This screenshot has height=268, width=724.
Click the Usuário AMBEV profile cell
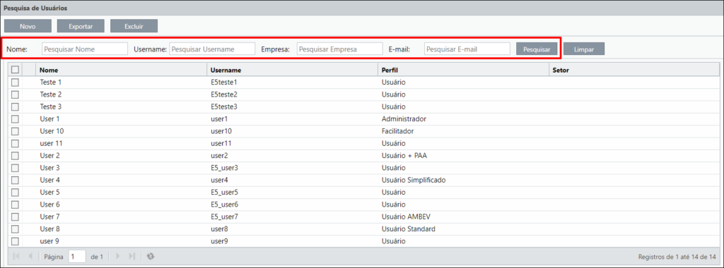(406, 217)
